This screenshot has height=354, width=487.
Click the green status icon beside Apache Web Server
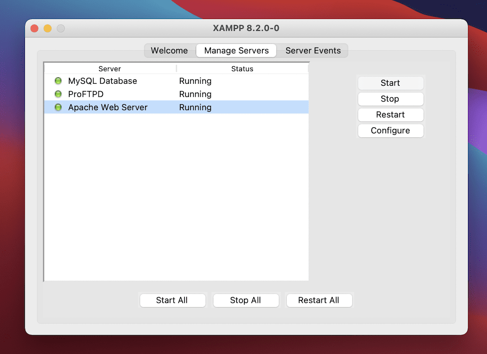tap(58, 107)
